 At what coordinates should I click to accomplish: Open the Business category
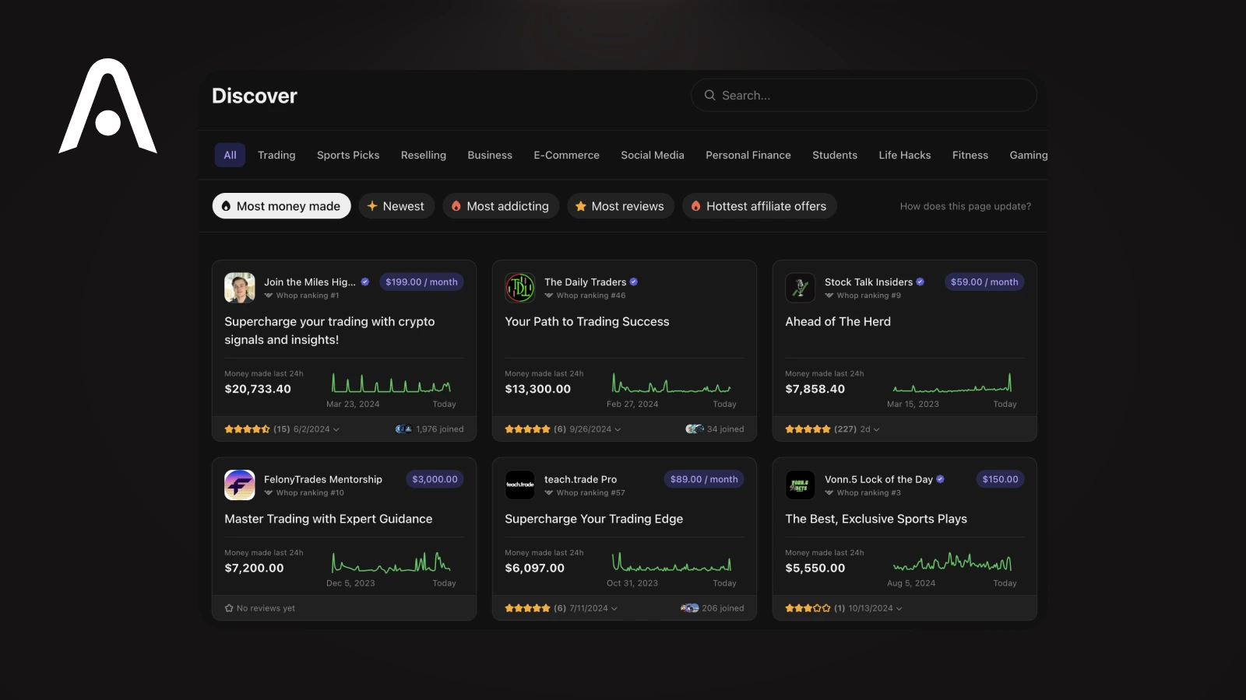pos(490,155)
